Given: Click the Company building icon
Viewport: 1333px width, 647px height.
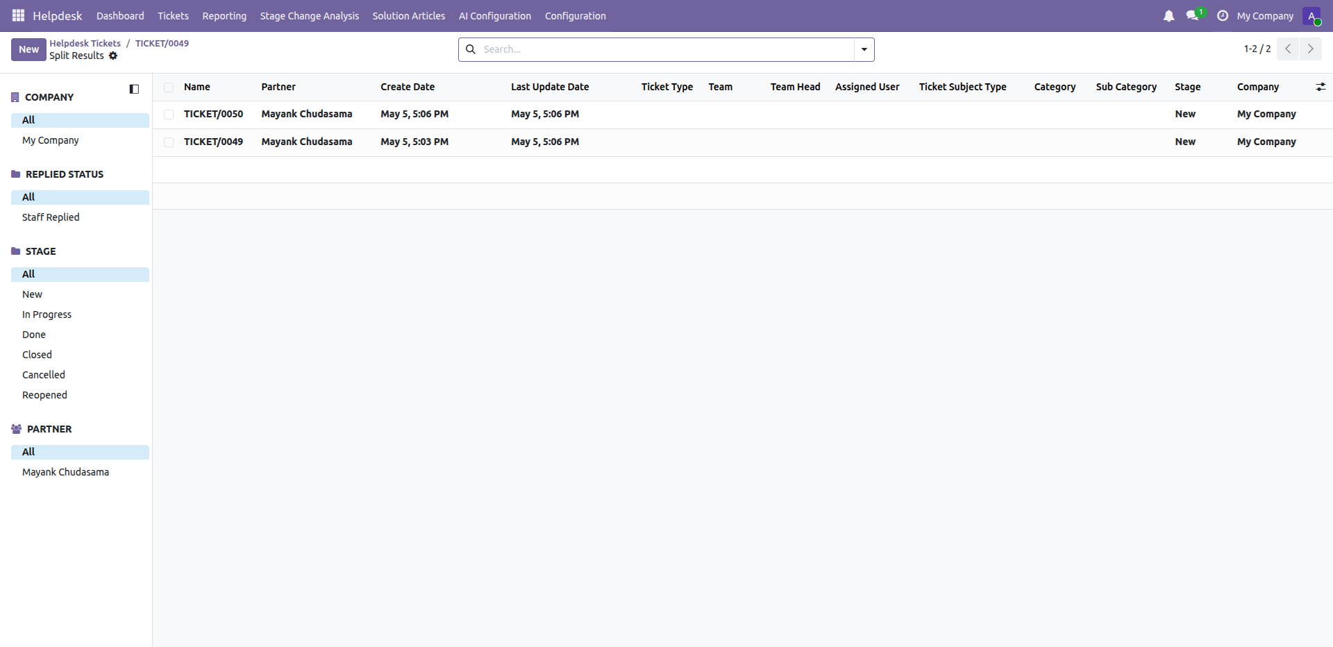Looking at the screenshot, I should [15, 97].
